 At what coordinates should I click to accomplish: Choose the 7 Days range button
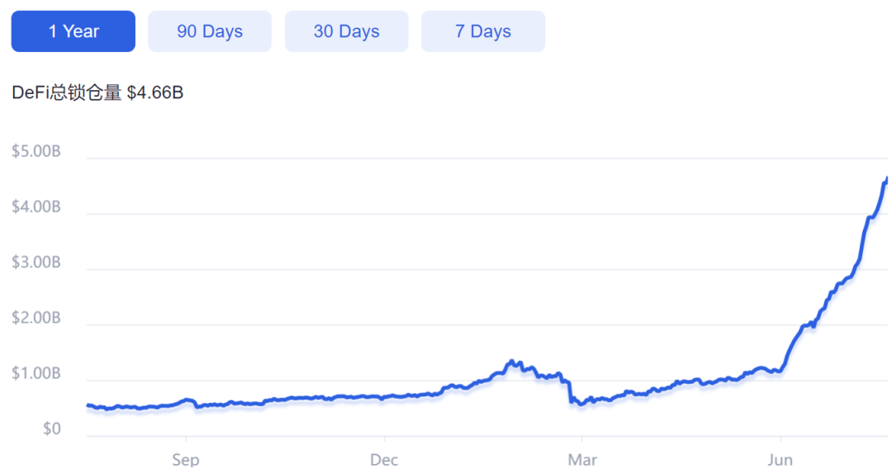(483, 31)
